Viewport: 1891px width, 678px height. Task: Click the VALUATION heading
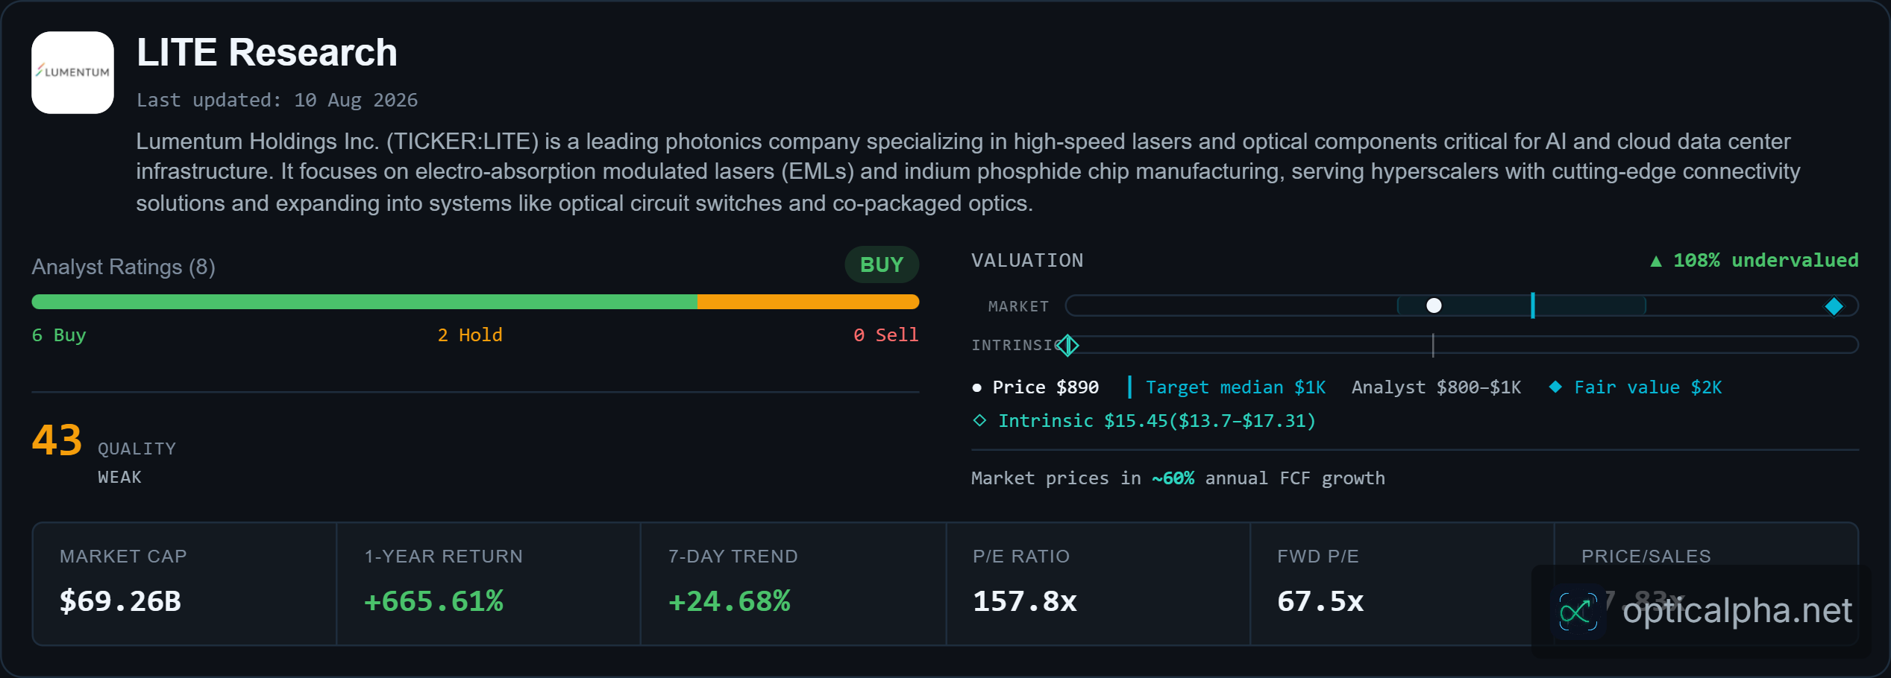click(x=1027, y=261)
